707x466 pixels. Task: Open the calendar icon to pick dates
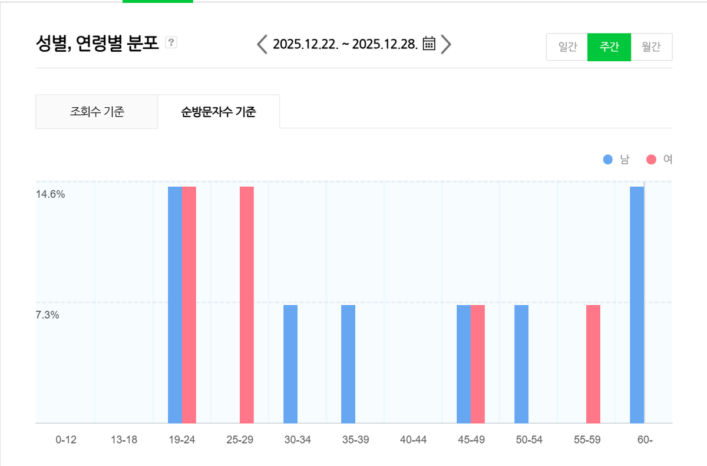(x=428, y=43)
